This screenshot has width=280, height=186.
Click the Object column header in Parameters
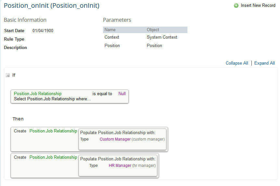(153, 30)
